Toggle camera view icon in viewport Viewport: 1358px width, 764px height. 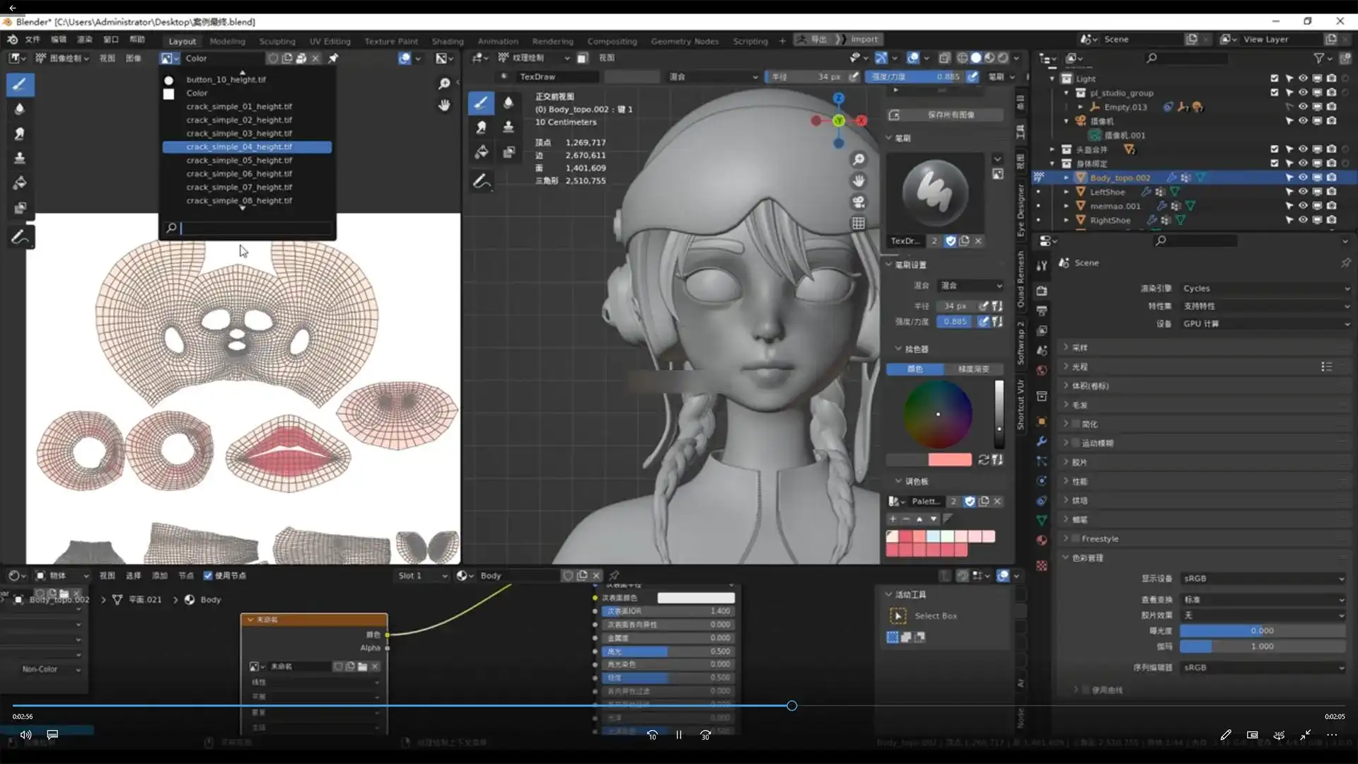[x=858, y=202]
